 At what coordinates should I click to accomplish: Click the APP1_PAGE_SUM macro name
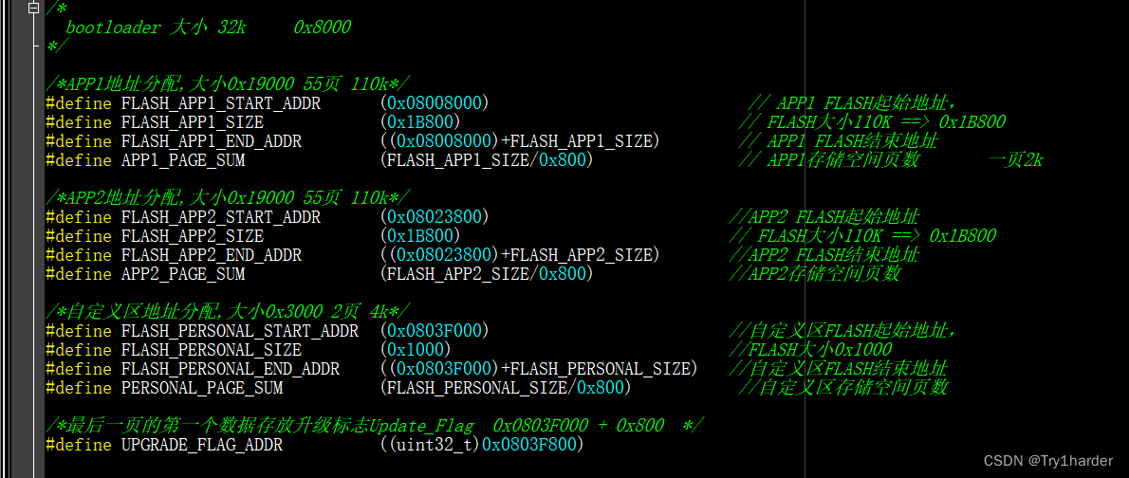coord(183,160)
